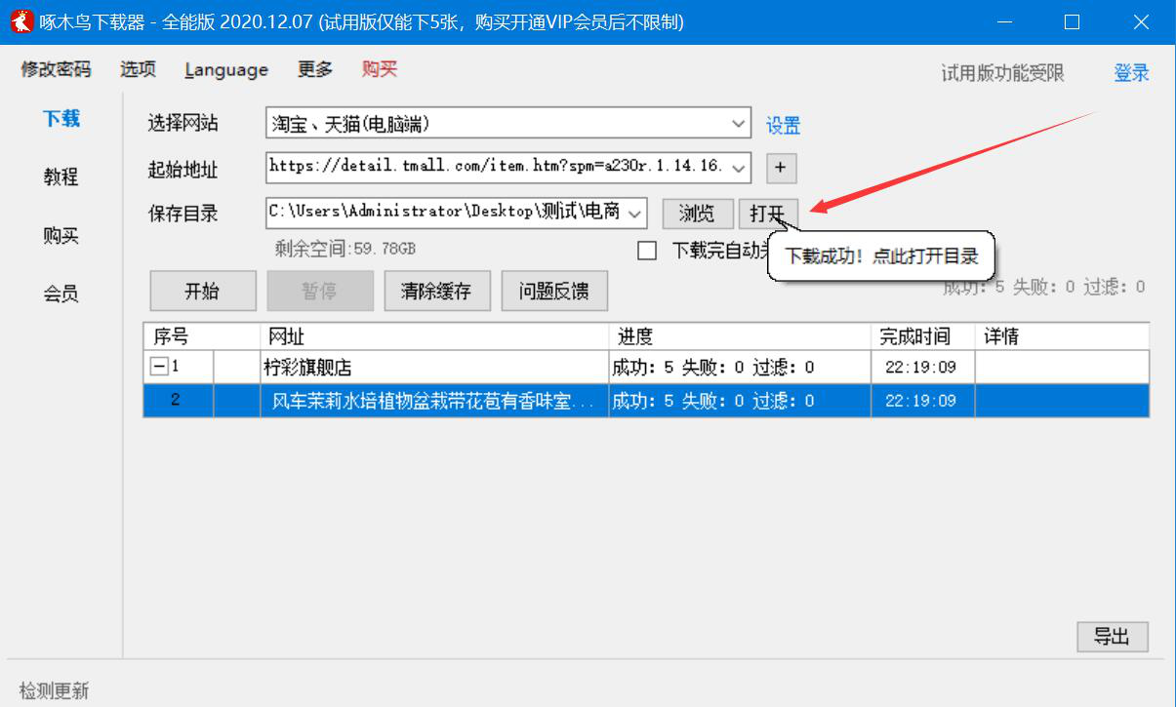Expand the 起始地址 URL dropdown arrow
The image size is (1176, 707).
[x=739, y=167]
